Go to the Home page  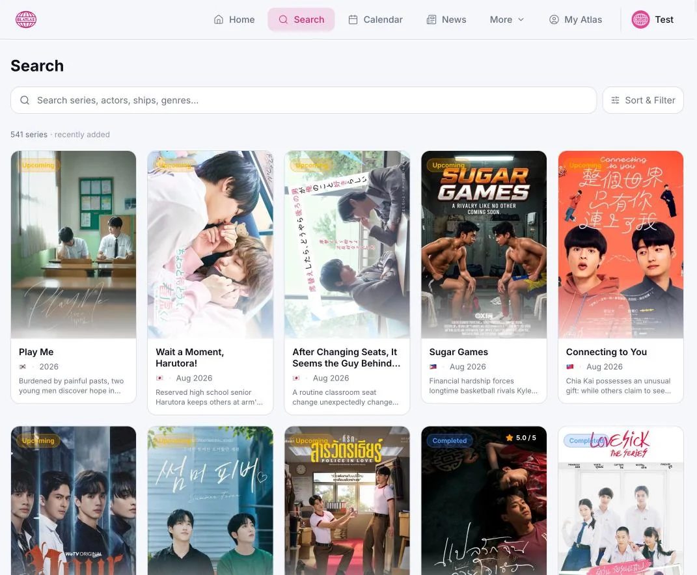234,20
